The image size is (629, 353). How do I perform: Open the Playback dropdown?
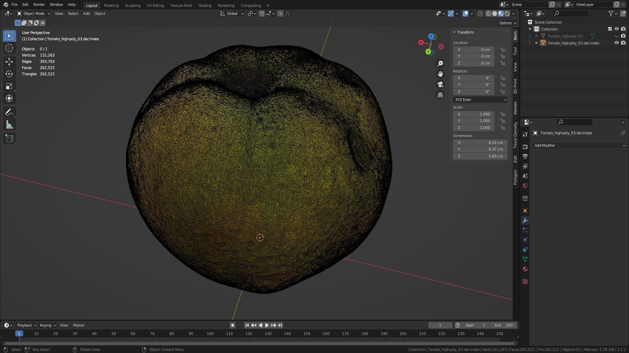tap(26, 325)
